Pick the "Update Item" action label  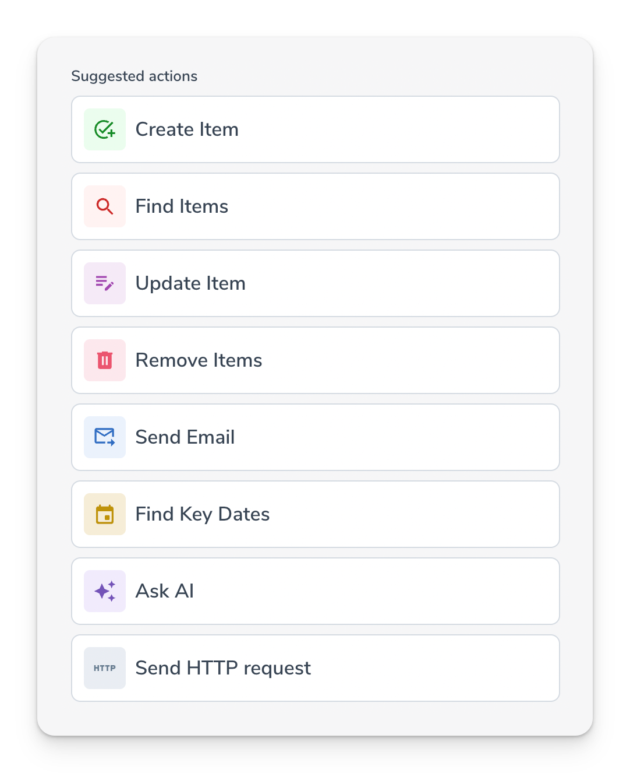[x=190, y=283]
